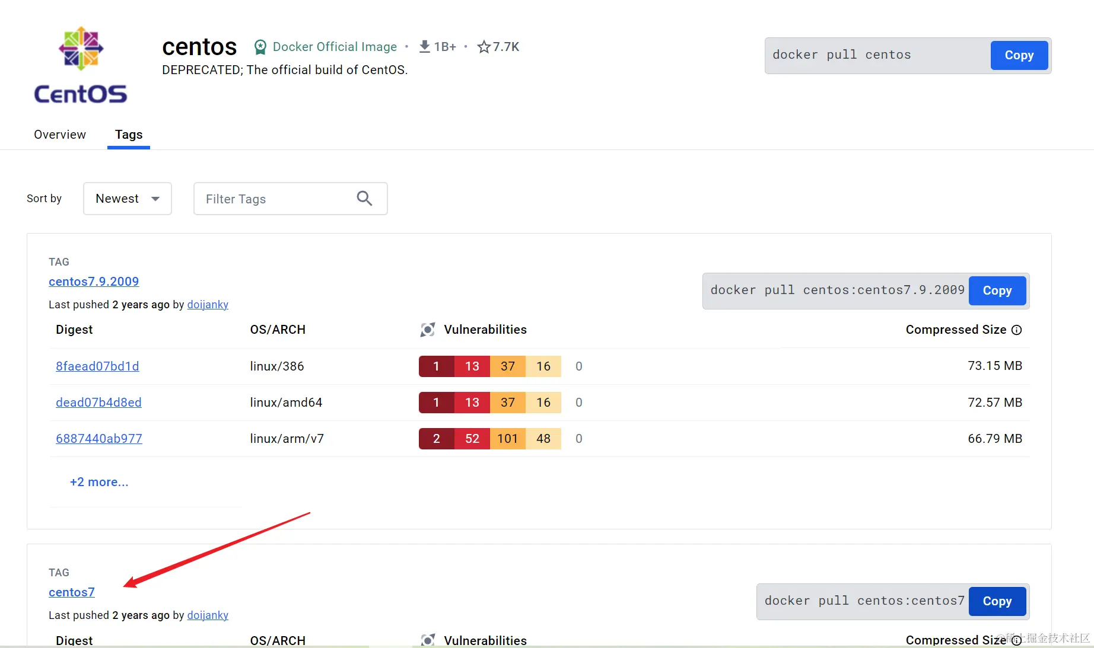Select the Tags tab

click(129, 135)
